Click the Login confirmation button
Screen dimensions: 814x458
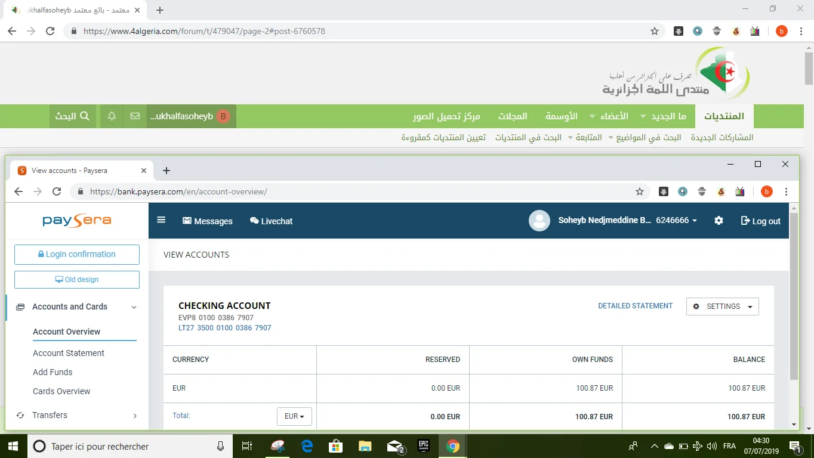pos(77,254)
